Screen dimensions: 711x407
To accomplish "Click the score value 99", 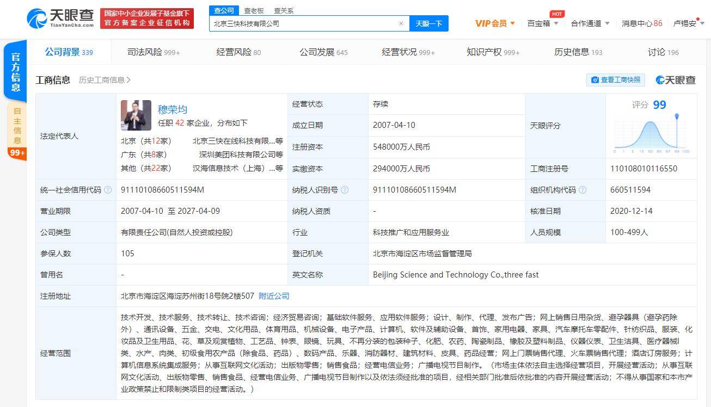I will tap(659, 105).
